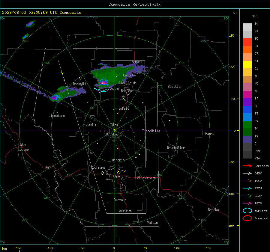The width and height of the screenshot is (270, 252).
Task: Click the Composite_Reflectivity title text
Action: 135,4
